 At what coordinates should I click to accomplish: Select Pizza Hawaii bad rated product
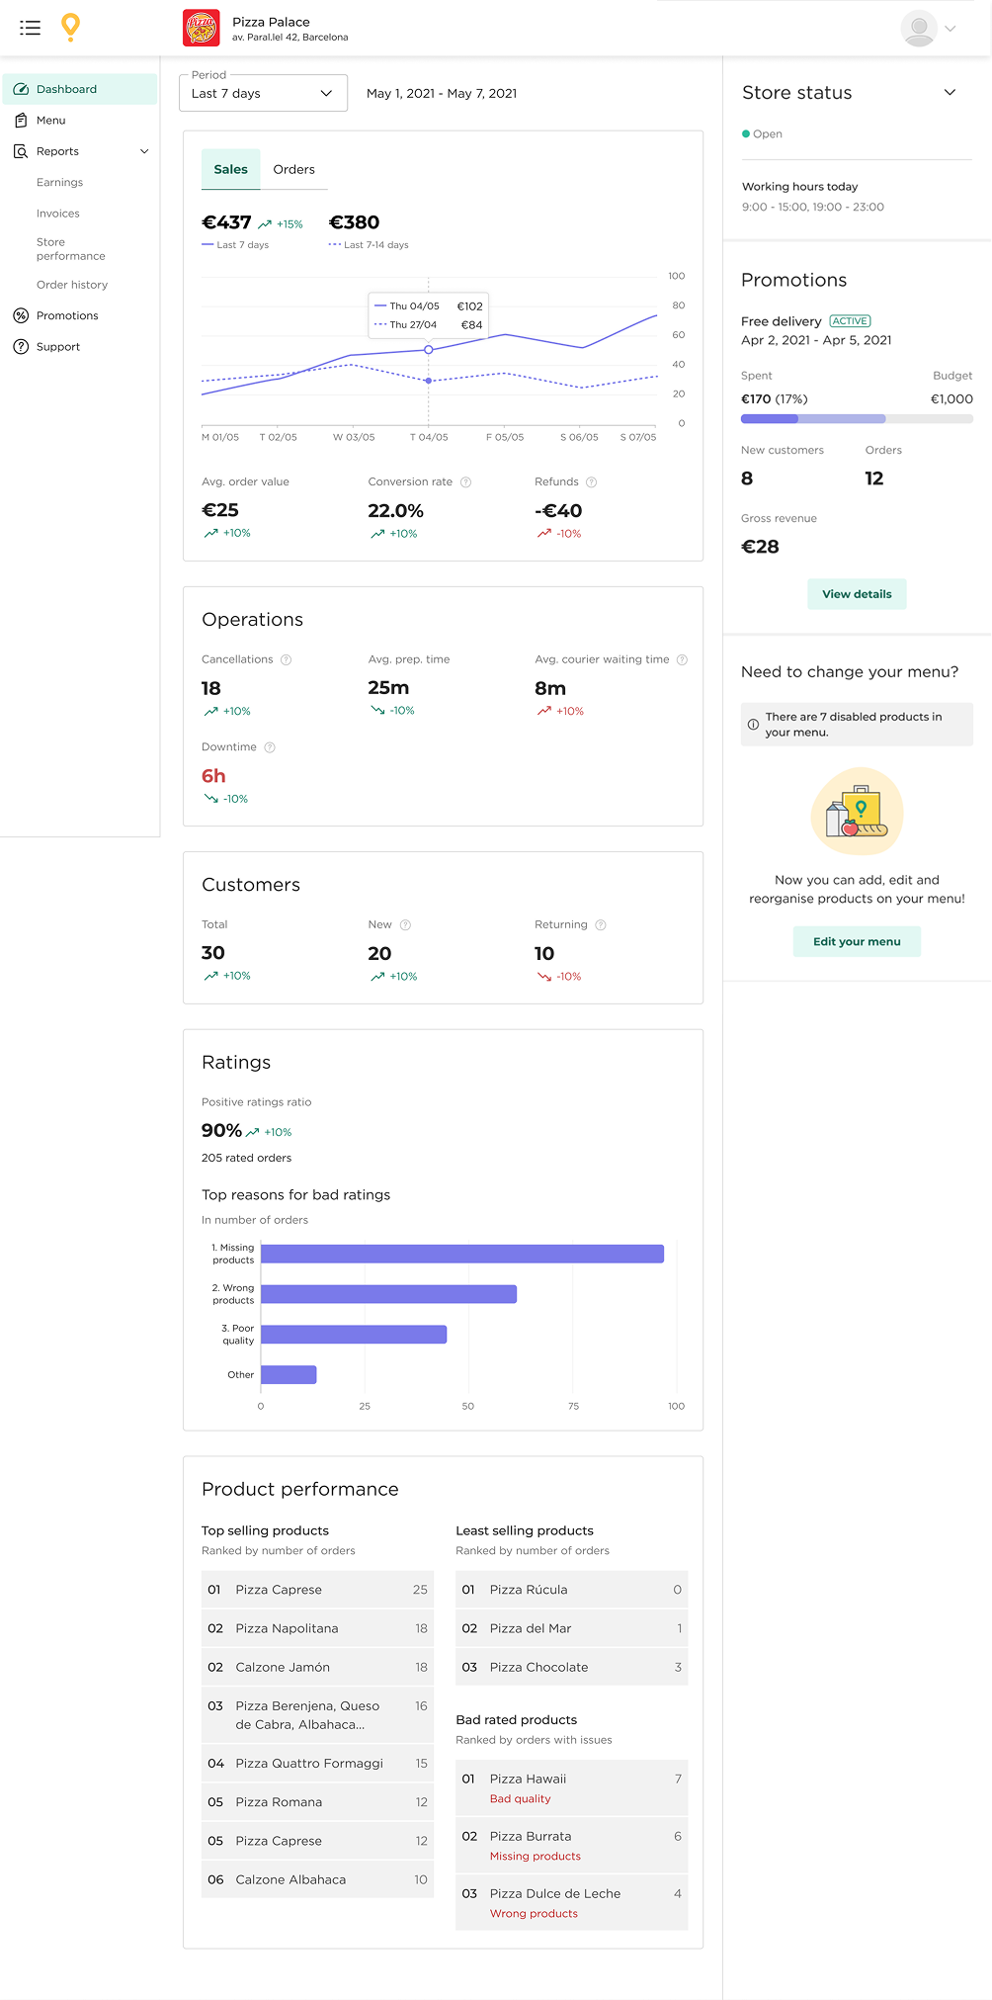coord(571,1788)
